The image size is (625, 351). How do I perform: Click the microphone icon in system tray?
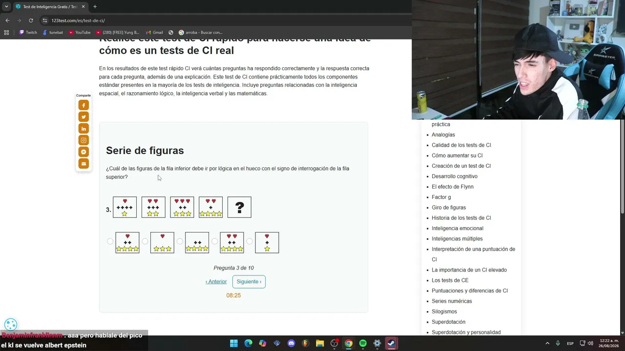[x=558, y=343]
